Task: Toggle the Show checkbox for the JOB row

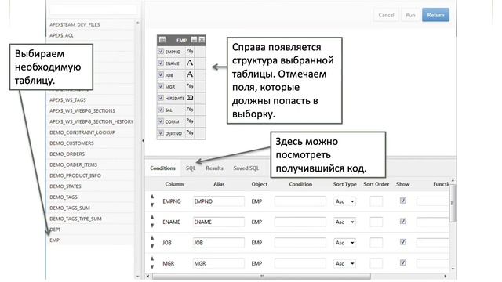Action: (402, 242)
